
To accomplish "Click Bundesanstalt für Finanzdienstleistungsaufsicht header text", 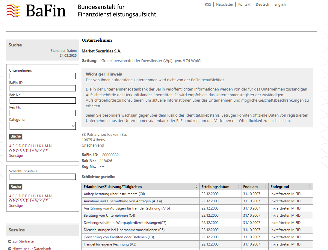I will (117, 10).
